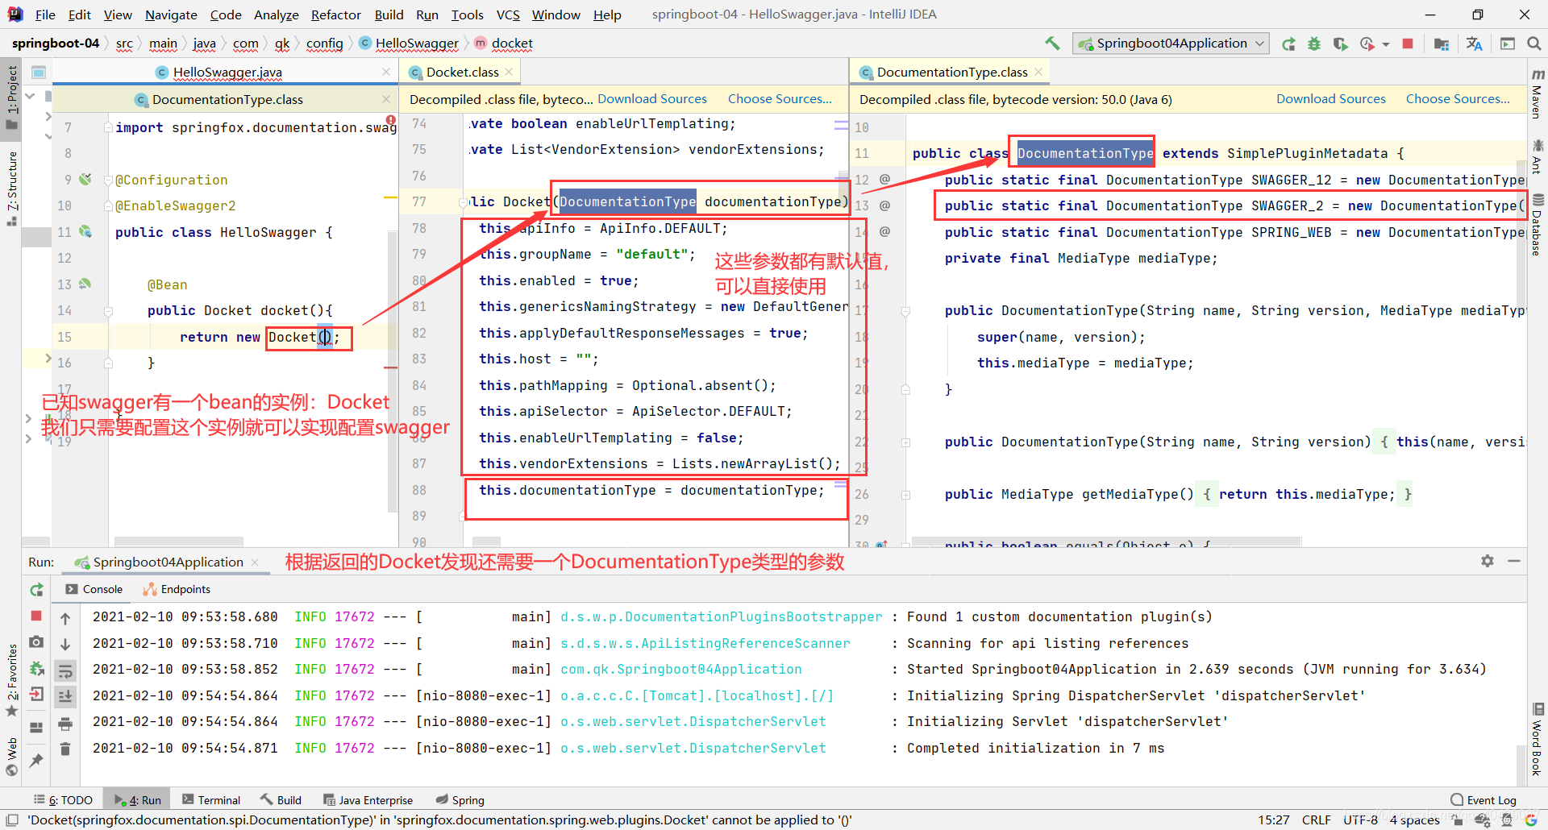Rerun Springboot04Application in the Run panel
The width and height of the screenshot is (1548, 830).
tap(36, 590)
